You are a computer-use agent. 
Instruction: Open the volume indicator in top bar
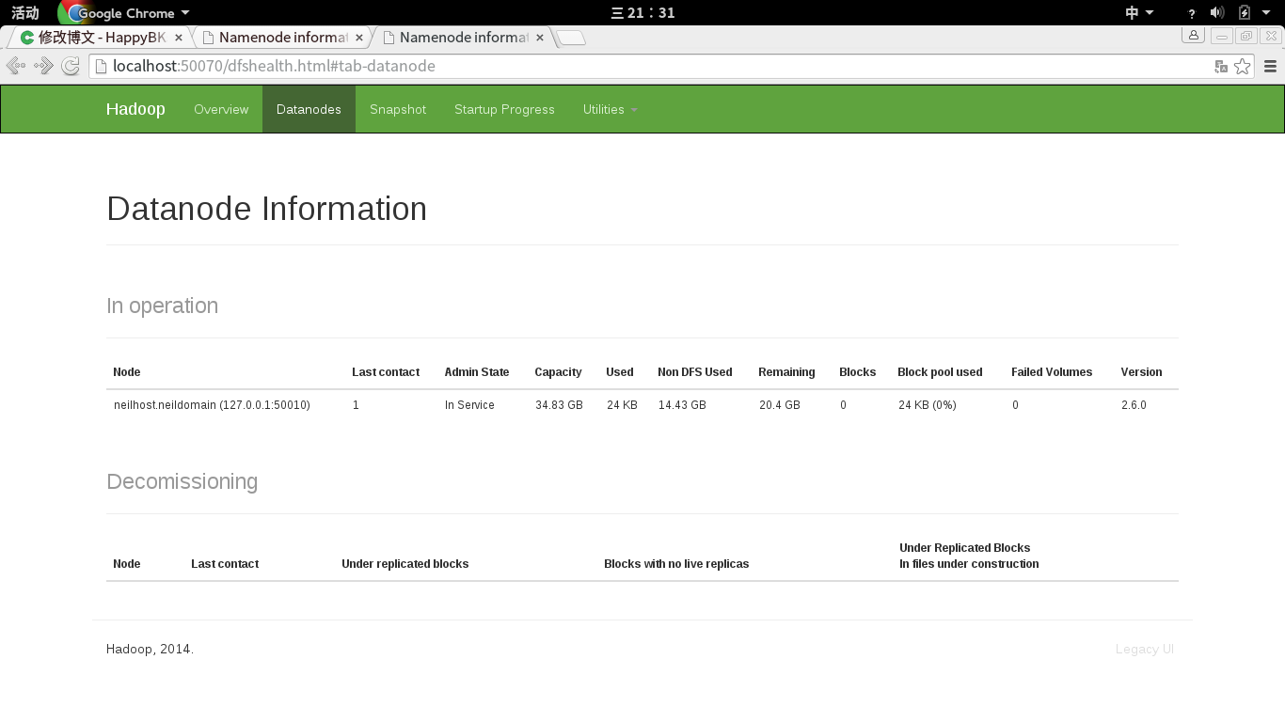(1217, 12)
